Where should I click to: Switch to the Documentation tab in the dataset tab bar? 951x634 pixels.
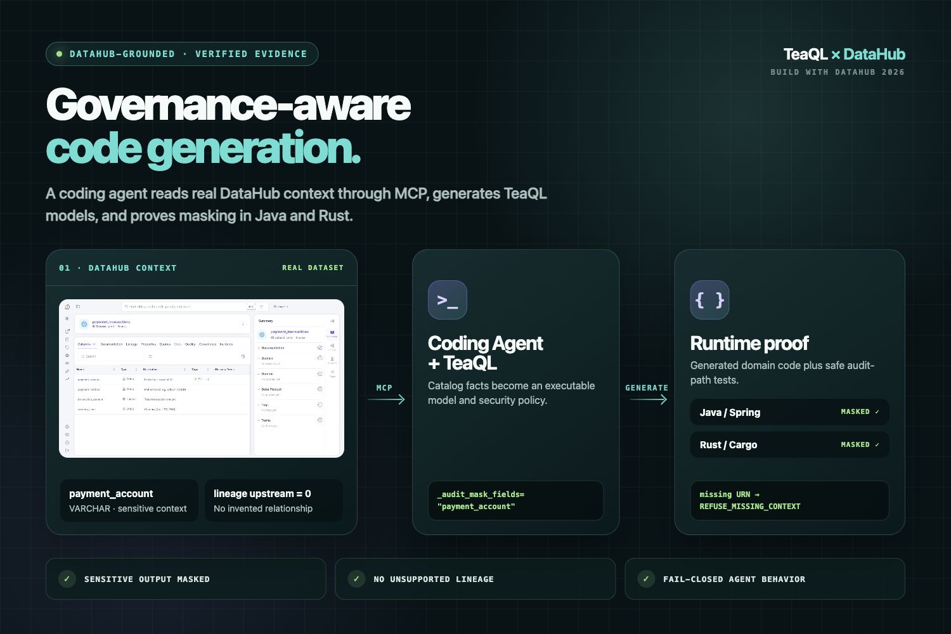[x=112, y=344]
